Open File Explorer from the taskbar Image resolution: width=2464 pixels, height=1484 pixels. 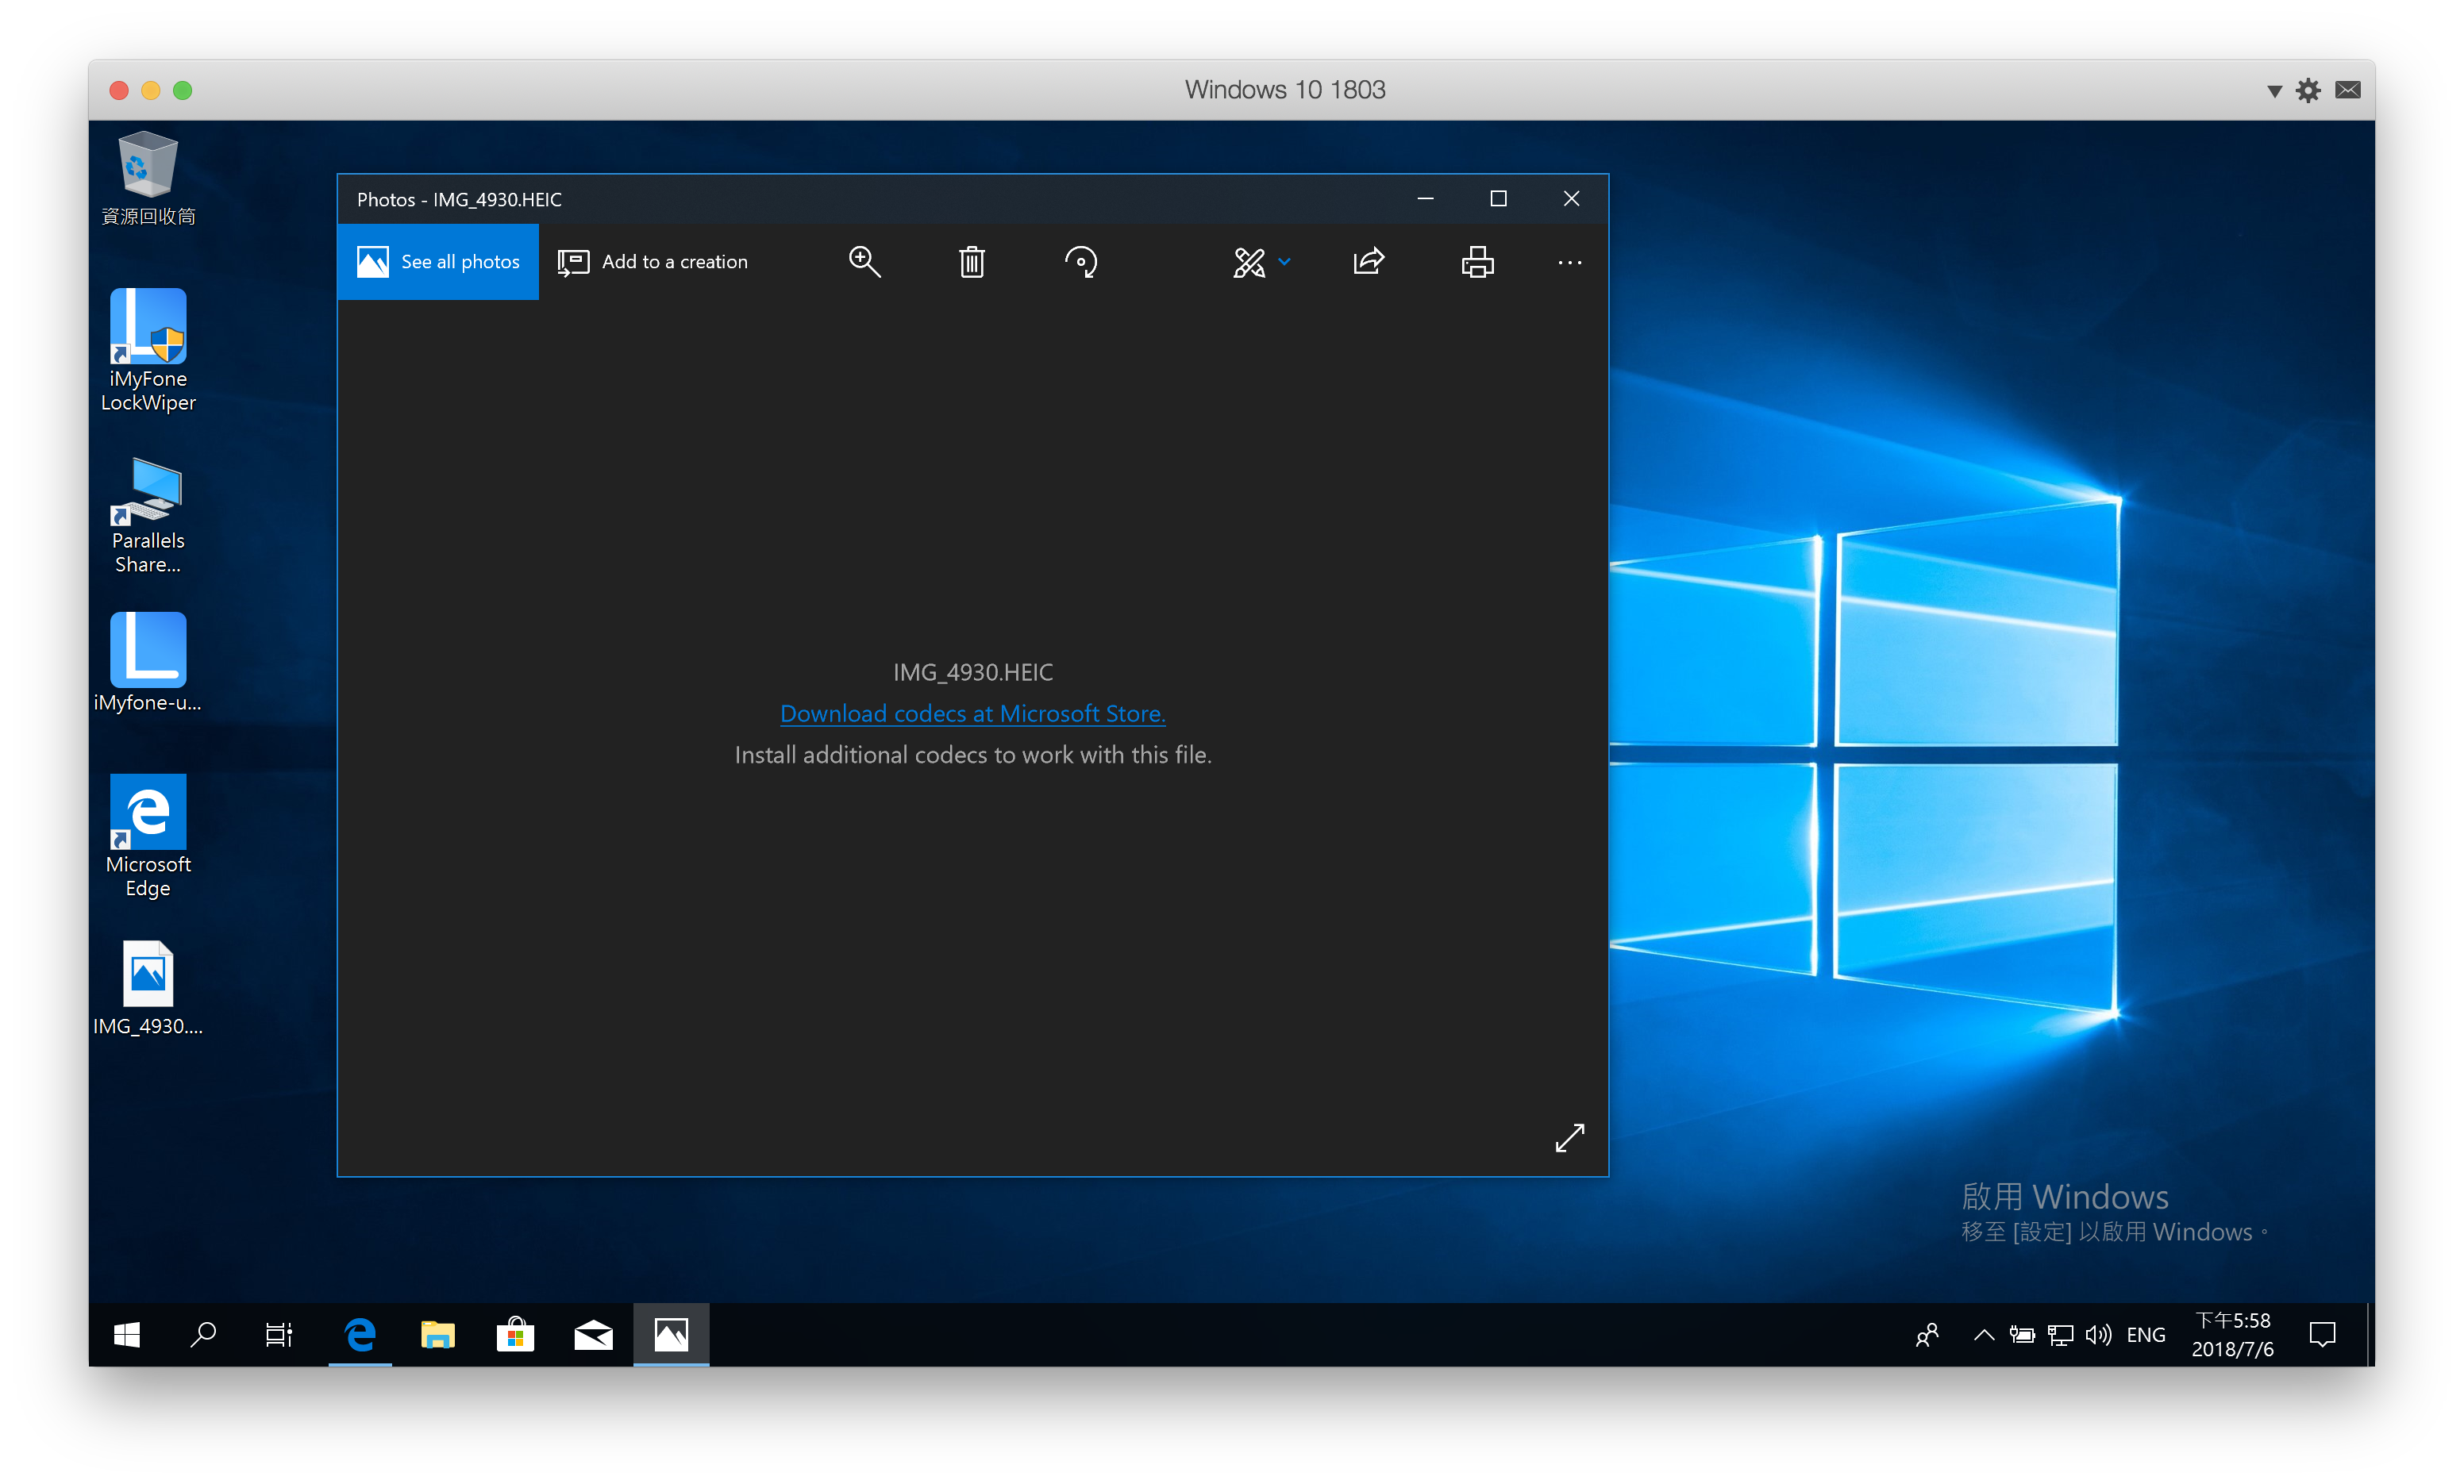438,1335
